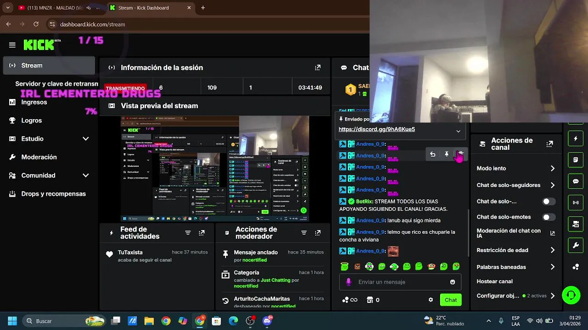Screen dimensions: 588x330
Task: Click the Enviar un mensaje input field
Action: pyautogui.click(x=400, y=282)
